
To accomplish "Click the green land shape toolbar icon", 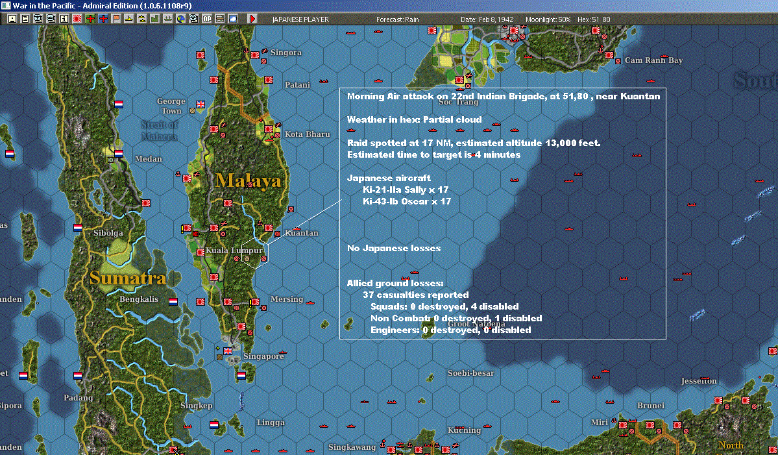I will click(155, 19).
